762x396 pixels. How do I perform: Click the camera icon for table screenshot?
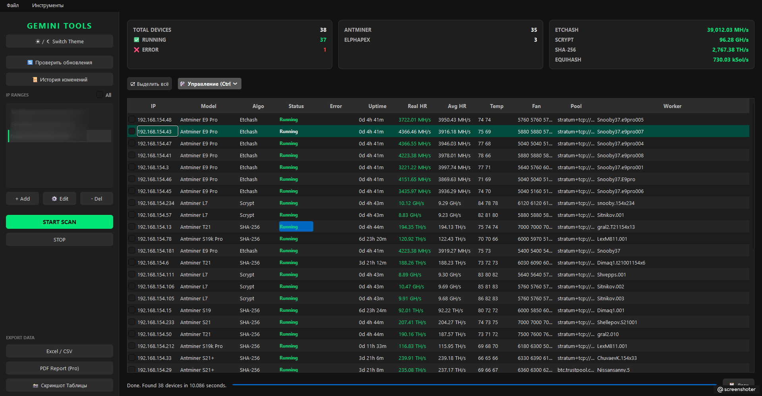[35, 386]
